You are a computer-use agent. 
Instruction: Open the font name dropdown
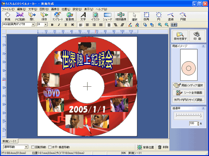point(33,24)
